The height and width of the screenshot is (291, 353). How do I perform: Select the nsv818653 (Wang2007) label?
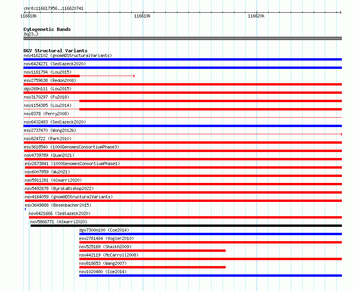(x=103, y=263)
